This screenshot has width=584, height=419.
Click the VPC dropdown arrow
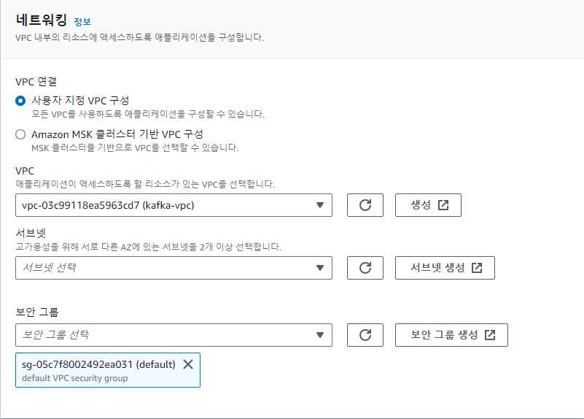pos(320,205)
